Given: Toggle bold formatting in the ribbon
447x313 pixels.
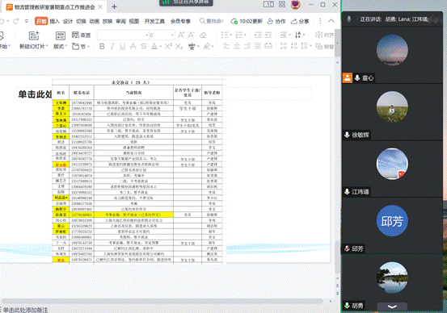Looking at the screenshot, I should pyautogui.click(x=102, y=46).
